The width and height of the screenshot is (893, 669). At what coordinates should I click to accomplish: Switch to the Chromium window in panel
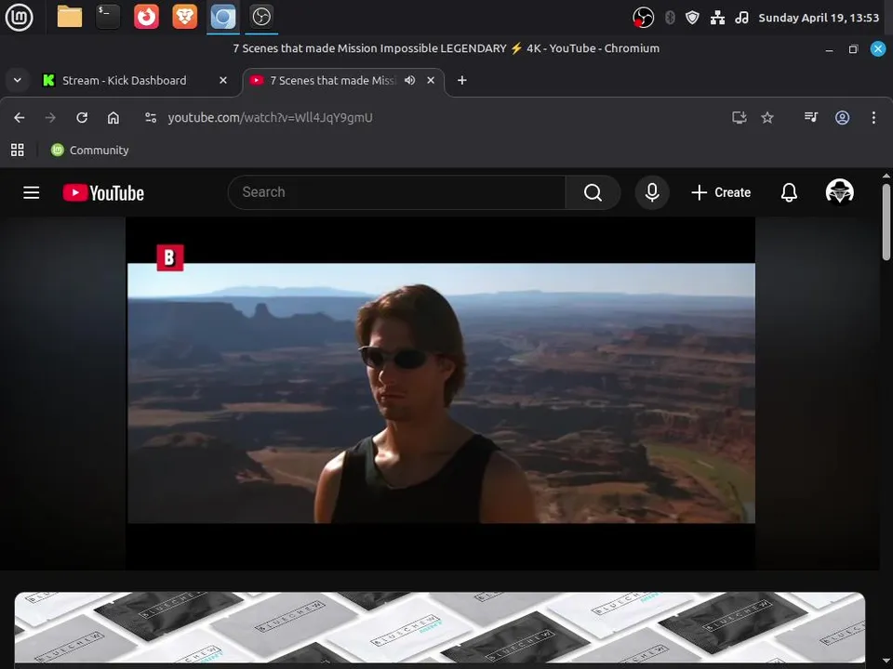(x=222, y=17)
